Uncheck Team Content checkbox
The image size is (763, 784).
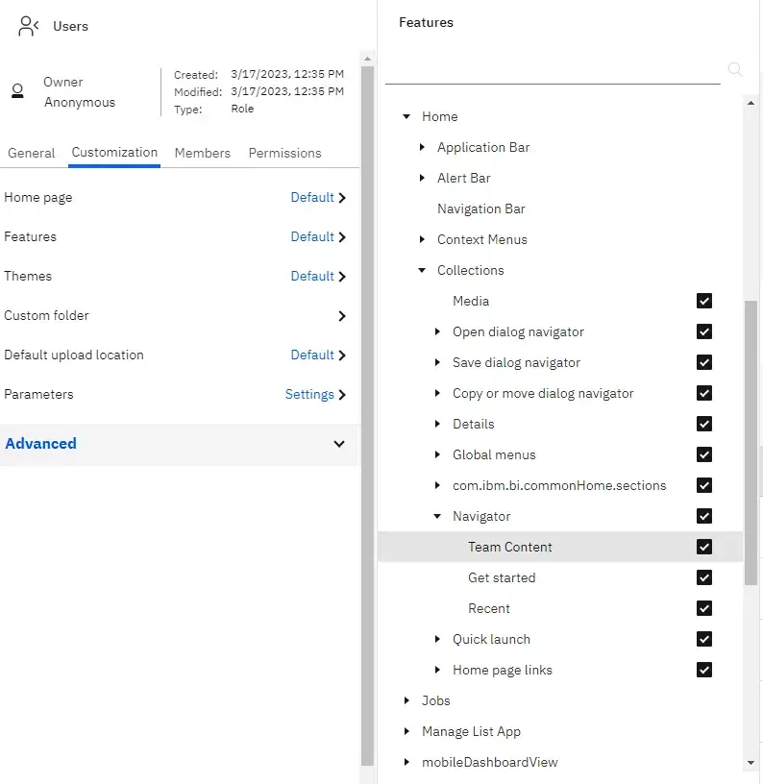coord(704,547)
